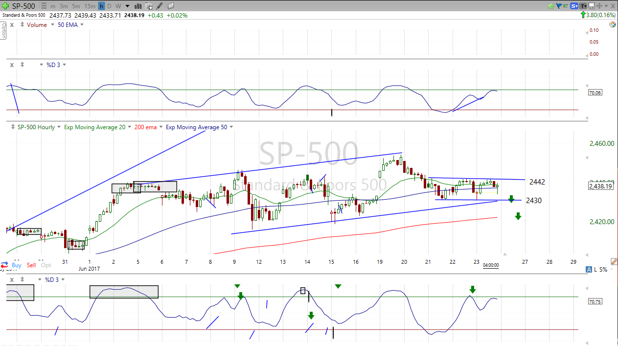Screen dimensions: 618x346
Task: Switch to the D daily timeframe
Action: pyautogui.click(x=109, y=6)
